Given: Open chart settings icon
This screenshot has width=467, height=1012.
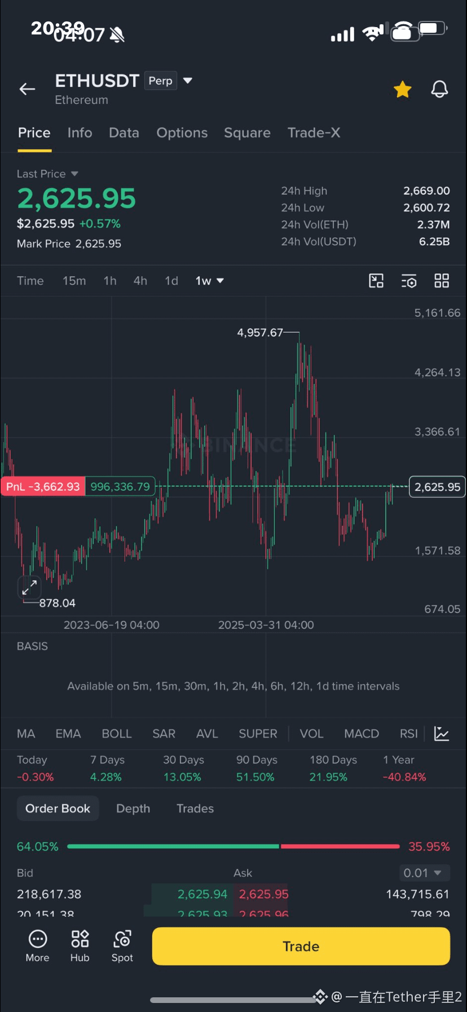Looking at the screenshot, I should pos(409,281).
